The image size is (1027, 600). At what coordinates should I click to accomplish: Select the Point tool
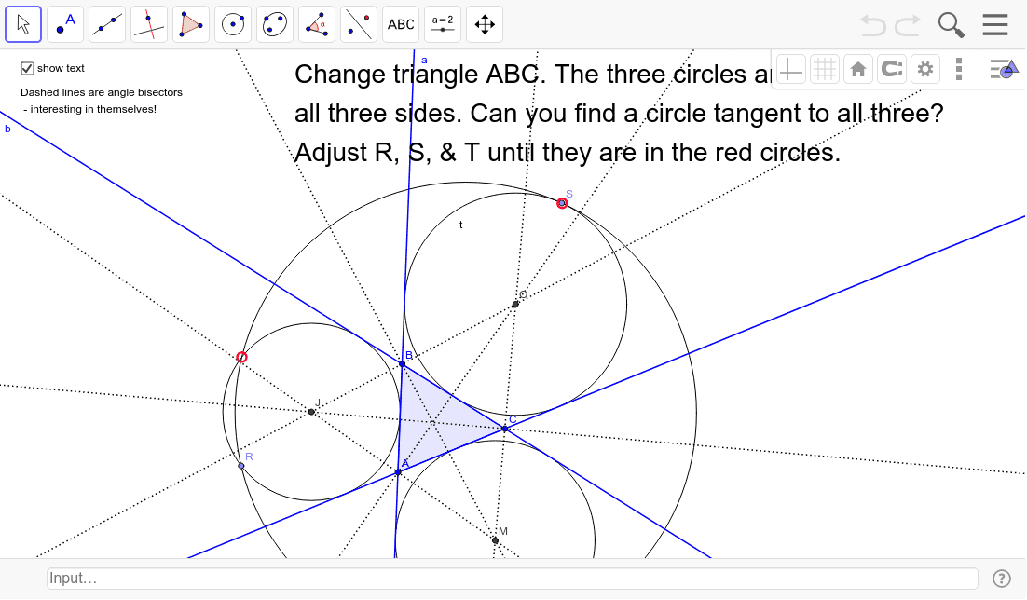tap(65, 25)
